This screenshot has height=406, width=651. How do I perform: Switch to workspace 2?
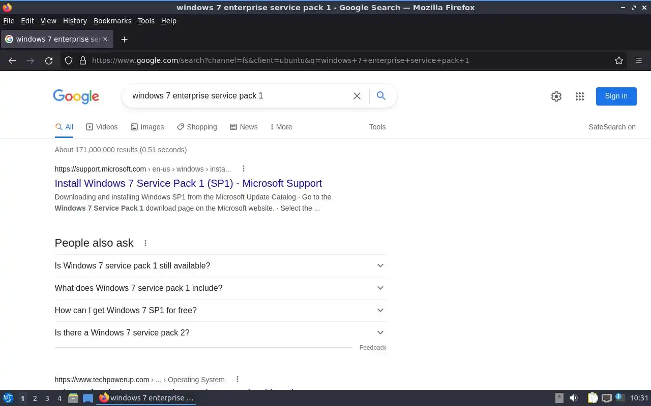coord(35,398)
